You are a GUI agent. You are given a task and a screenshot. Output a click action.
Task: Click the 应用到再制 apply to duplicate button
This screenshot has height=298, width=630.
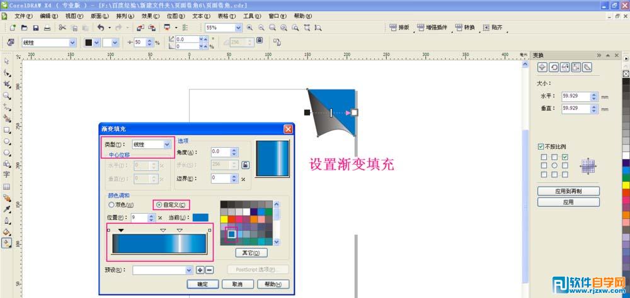pos(568,191)
